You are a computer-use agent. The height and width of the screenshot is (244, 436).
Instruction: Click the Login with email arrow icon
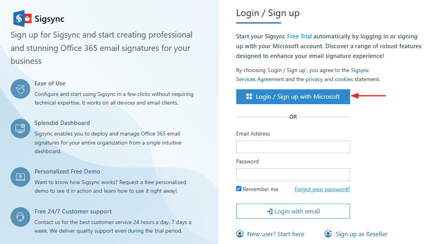point(269,211)
